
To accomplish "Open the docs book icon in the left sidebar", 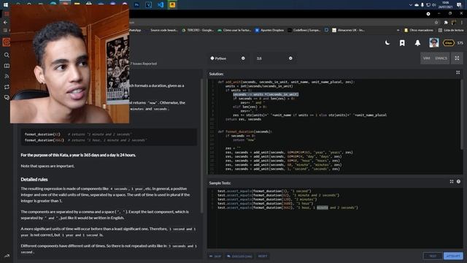I will tap(7, 66).
